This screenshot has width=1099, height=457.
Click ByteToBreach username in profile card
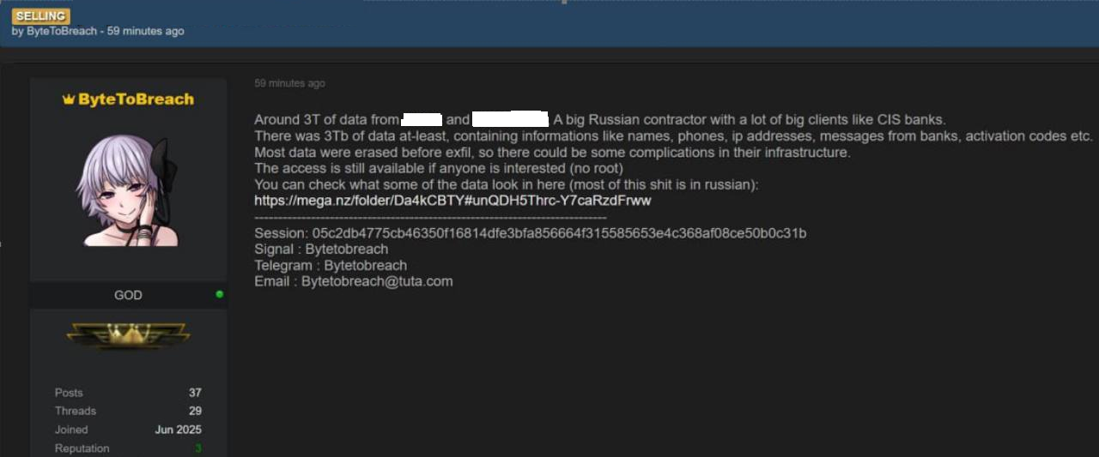coord(136,99)
